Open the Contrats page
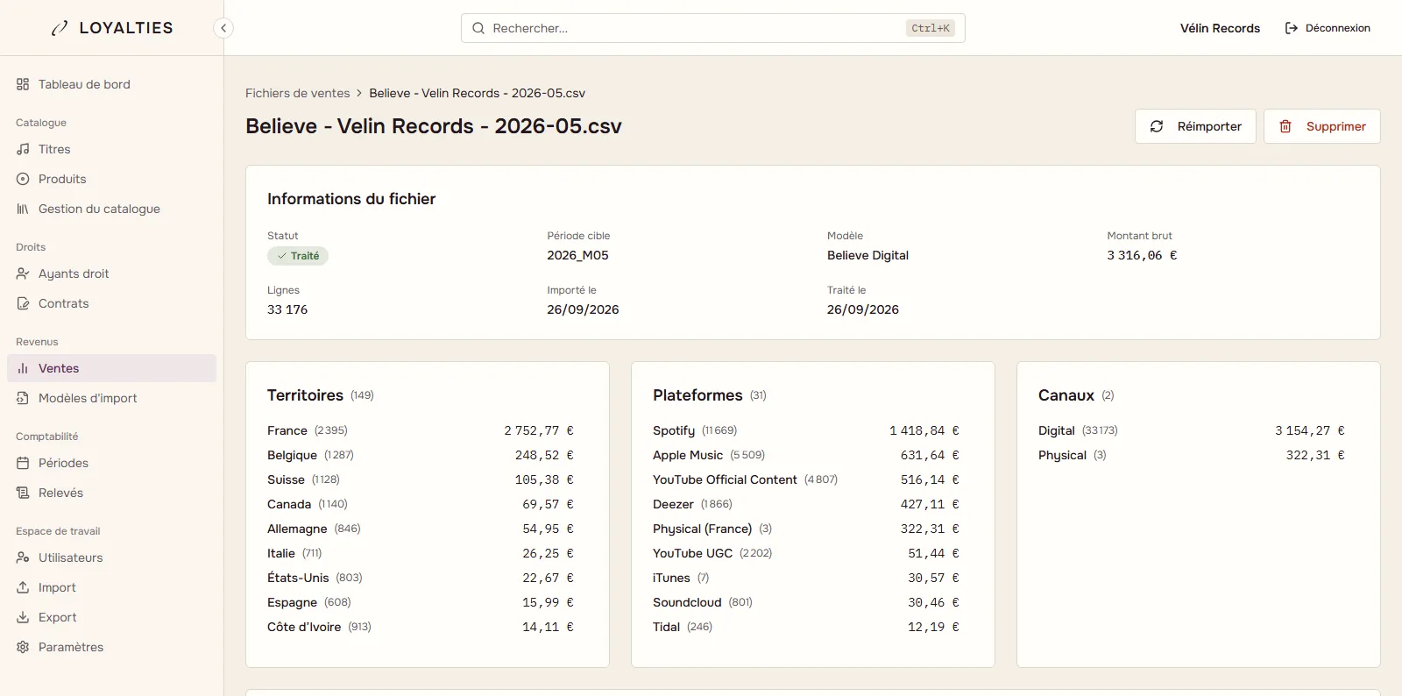The image size is (1402, 696). (63, 303)
